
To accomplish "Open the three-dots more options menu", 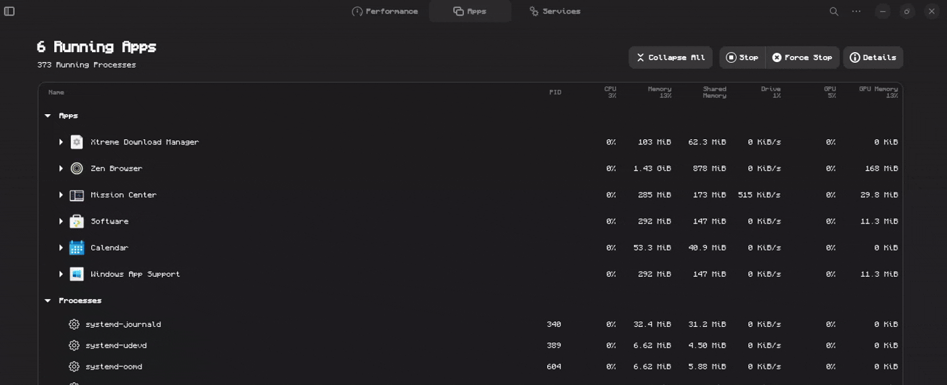I will tap(856, 11).
